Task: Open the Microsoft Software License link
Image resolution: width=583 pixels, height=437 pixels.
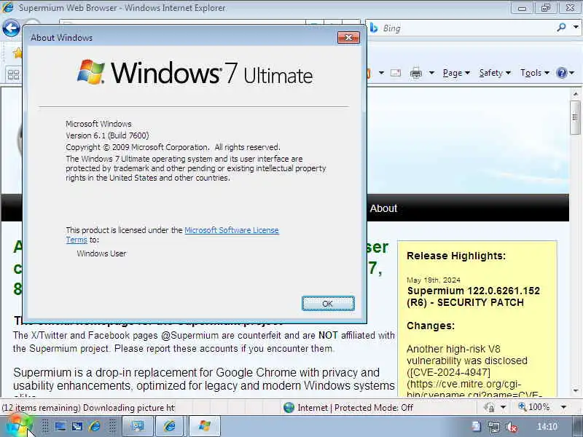Action: tap(232, 230)
